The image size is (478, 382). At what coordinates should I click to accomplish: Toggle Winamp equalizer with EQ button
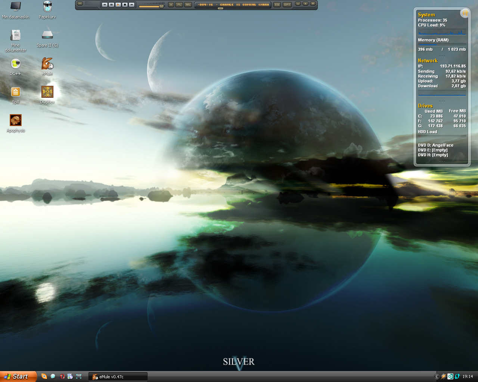coord(277,4)
